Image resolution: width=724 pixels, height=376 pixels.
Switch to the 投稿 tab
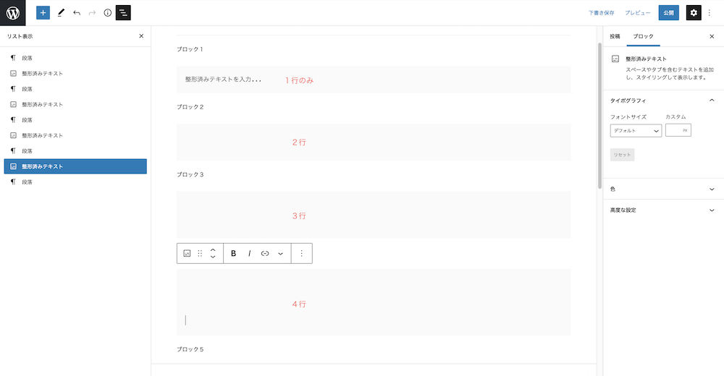615,36
